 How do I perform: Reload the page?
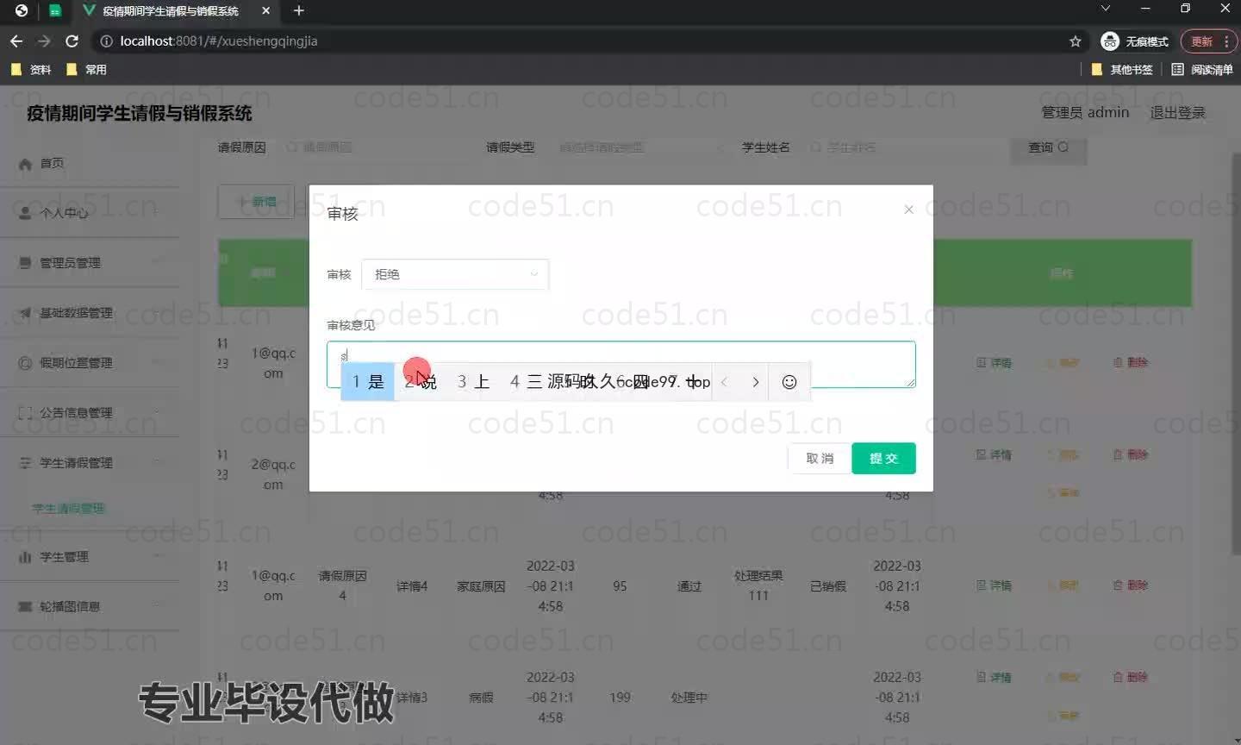pyautogui.click(x=72, y=41)
